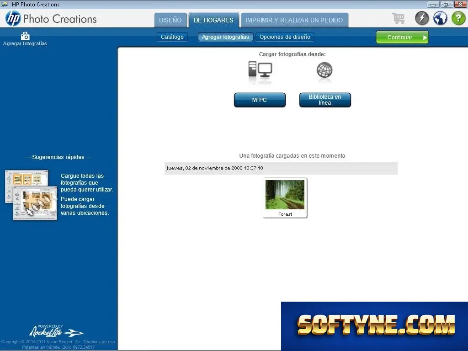Switch to the DISEÑO tab

pos(170,20)
